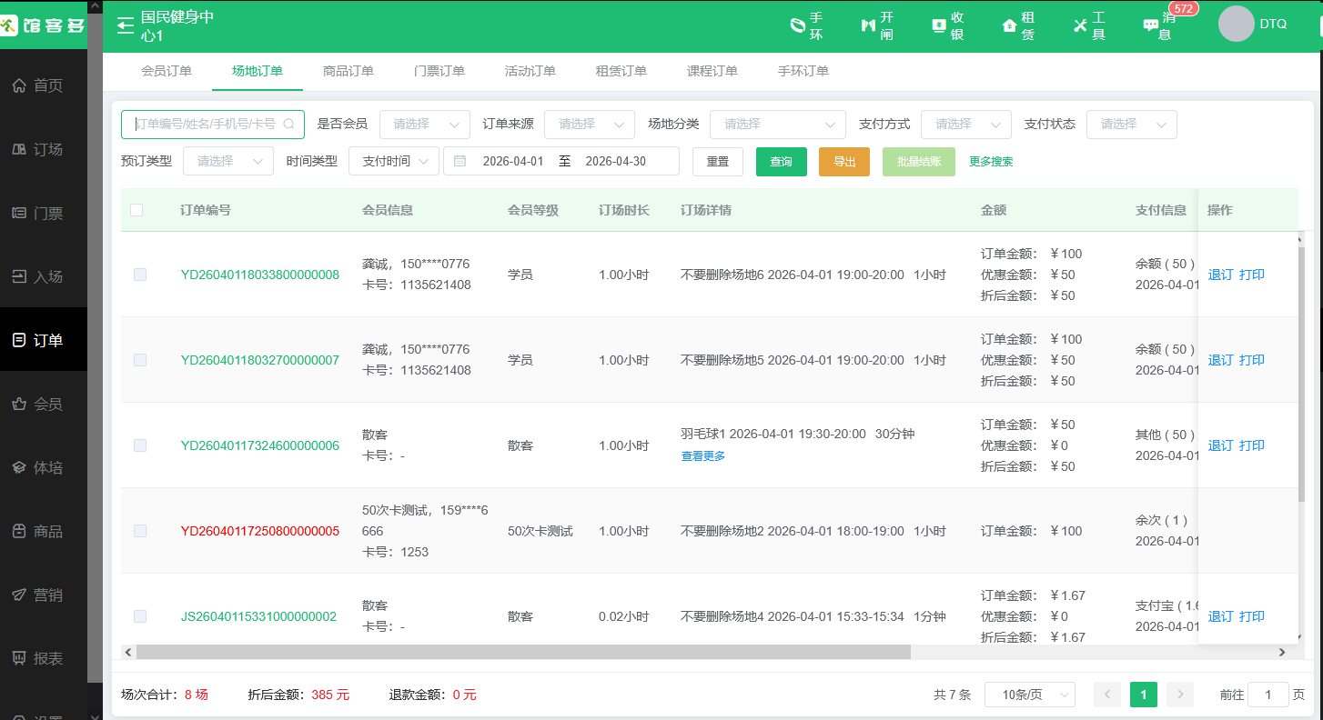Click 查看更多 on the badminton order
This screenshot has width=1323, height=720.
click(x=702, y=455)
